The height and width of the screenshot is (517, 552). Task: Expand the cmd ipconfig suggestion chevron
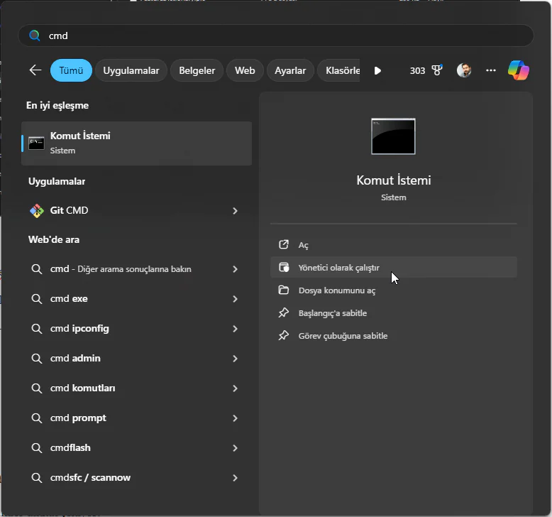(235, 329)
